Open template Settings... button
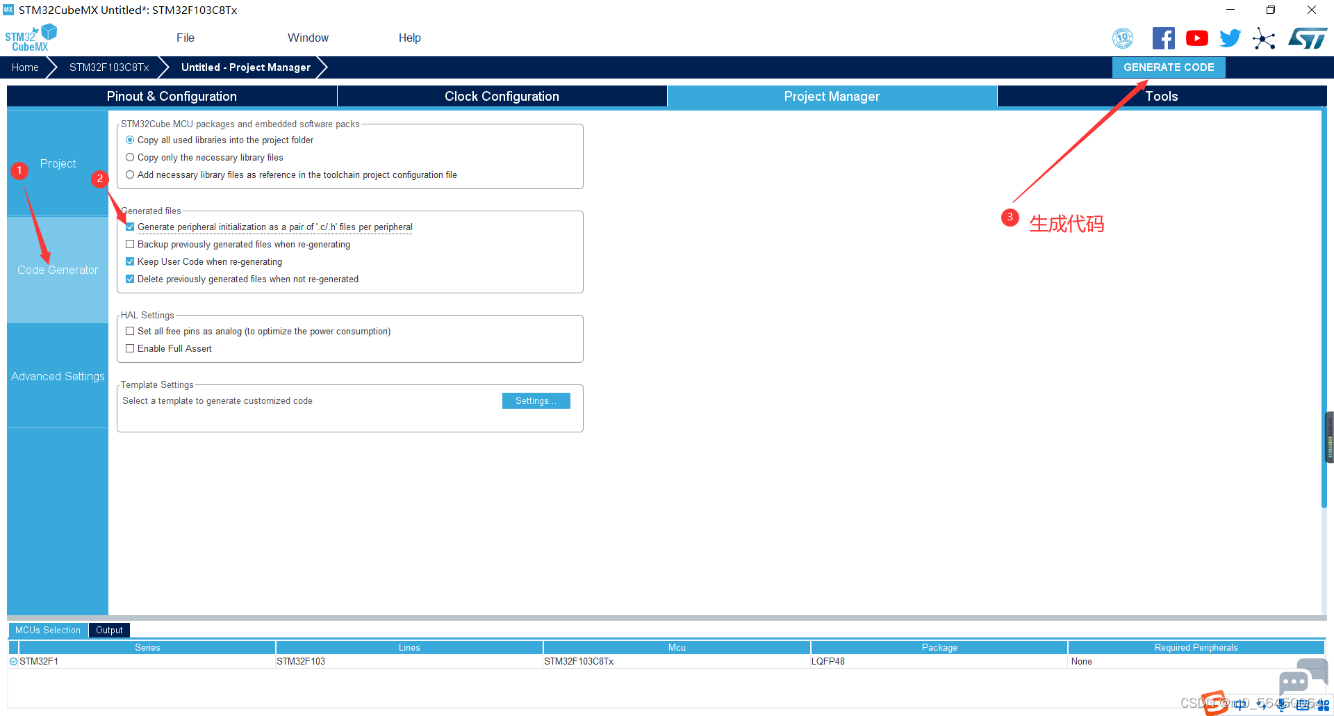 (536, 401)
